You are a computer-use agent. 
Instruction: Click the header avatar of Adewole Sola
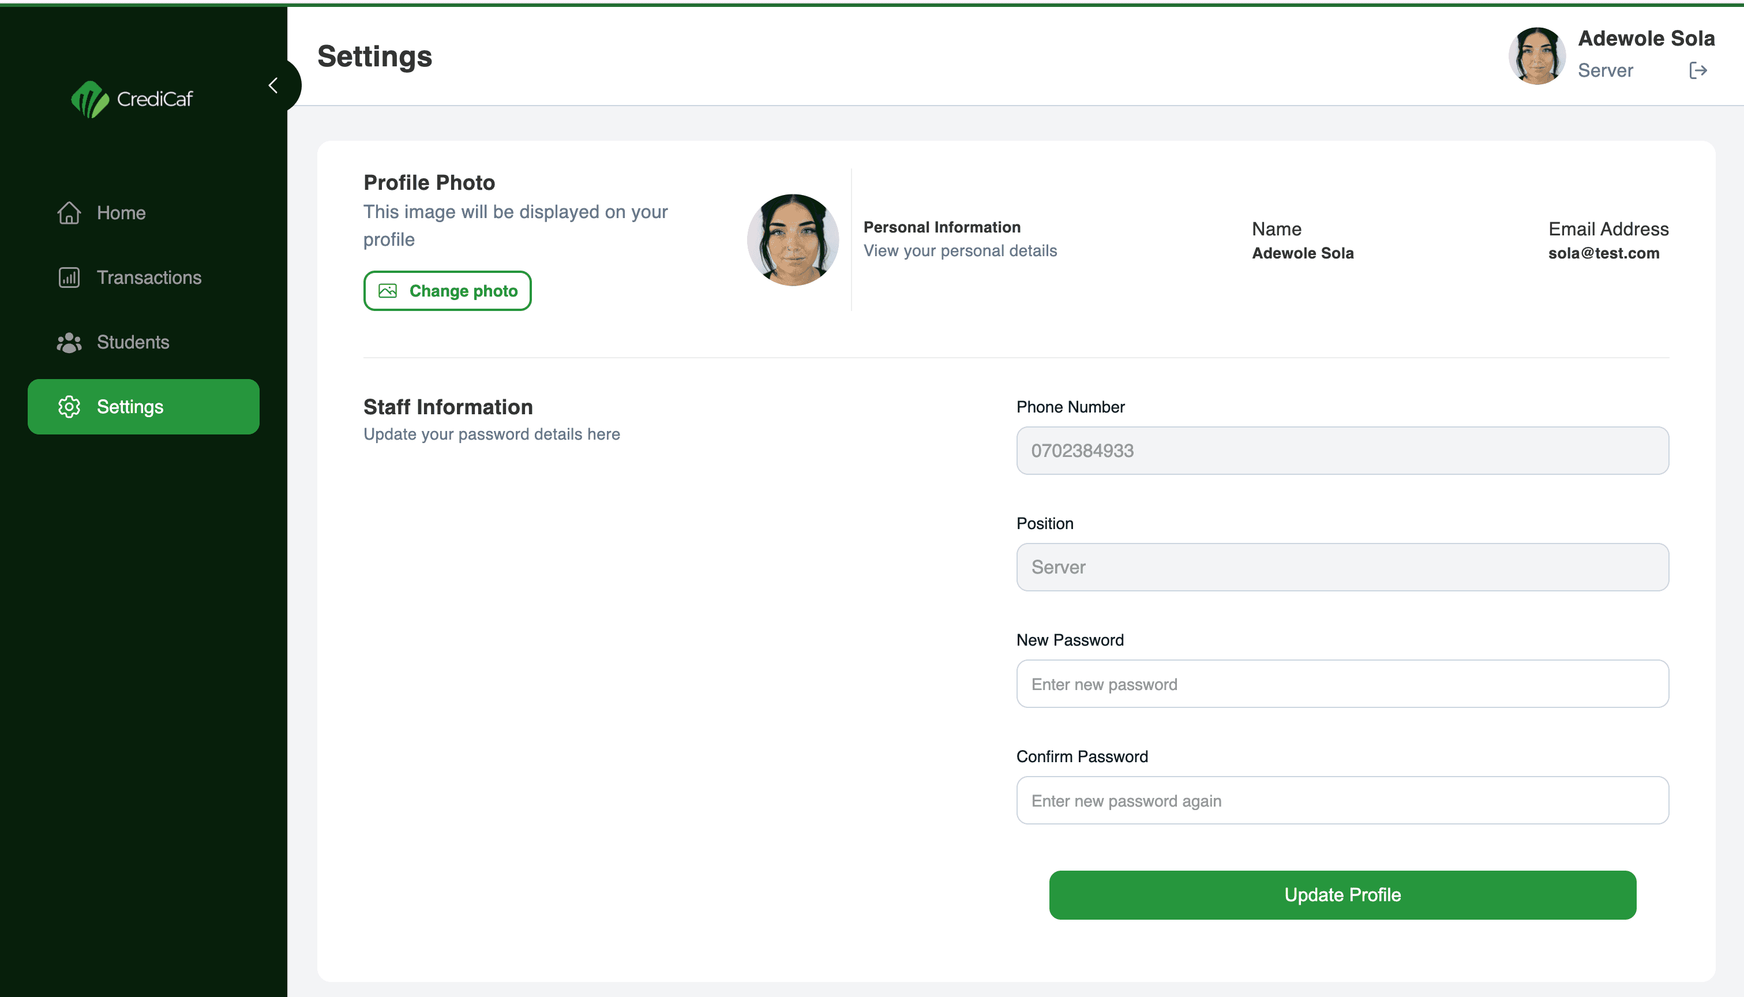click(1537, 56)
